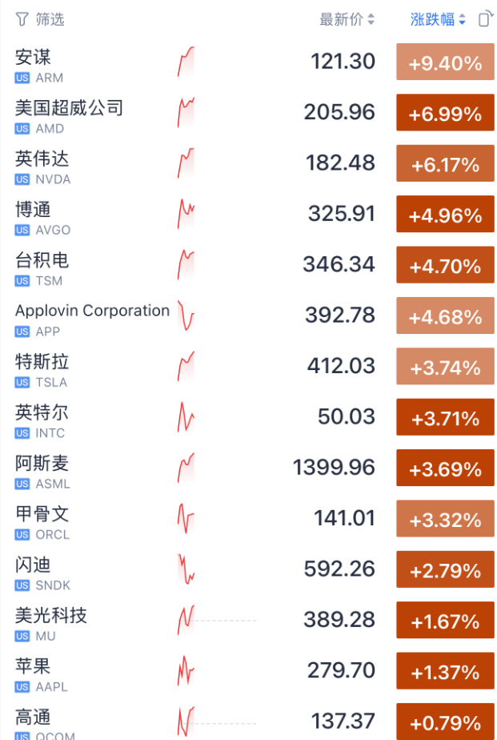497x740 pixels.
Task: Select 闪迪 SNDK stock name
Action: (33, 565)
